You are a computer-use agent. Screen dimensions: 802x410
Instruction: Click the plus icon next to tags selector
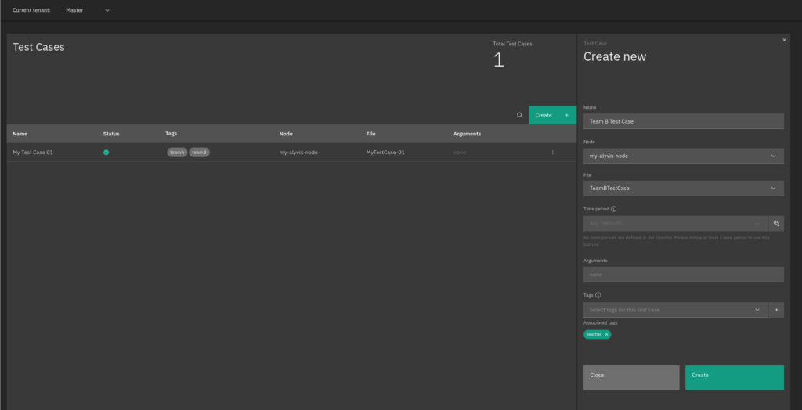(776, 310)
